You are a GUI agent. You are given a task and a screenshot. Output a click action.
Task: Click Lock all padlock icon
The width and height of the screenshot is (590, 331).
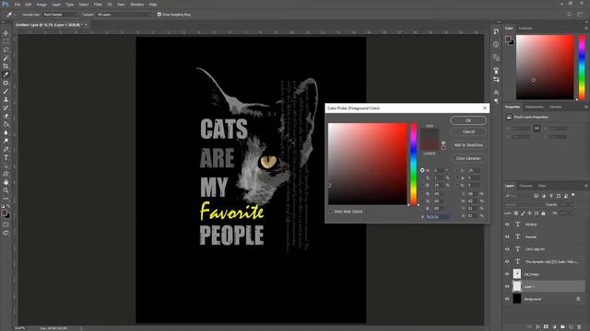[543, 213]
